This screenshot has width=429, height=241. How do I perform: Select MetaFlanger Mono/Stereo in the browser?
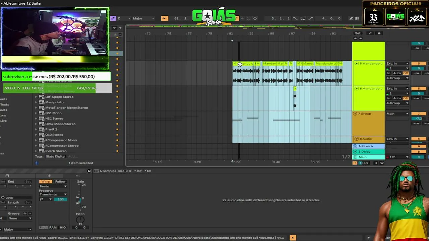(x=66, y=107)
